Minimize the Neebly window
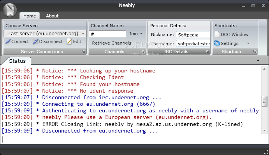The width and height of the screenshot is (269, 155). click(243, 6)
